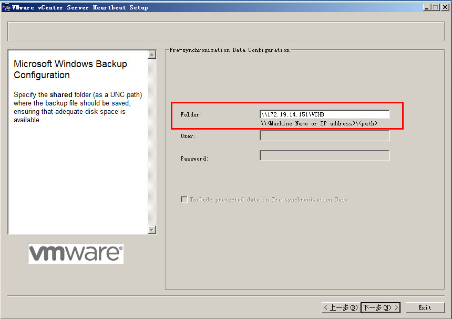The height and width of the screenshot is (319, 452).
Task: Minimize the Heartbeat Setup window
Action: tap(427, 7)
